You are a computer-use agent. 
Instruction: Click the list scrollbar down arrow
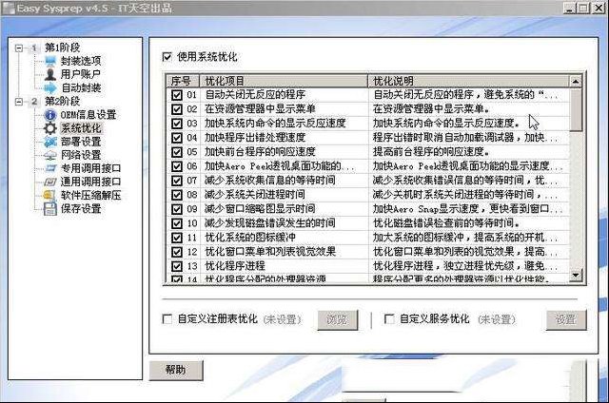tap(576, 274)
